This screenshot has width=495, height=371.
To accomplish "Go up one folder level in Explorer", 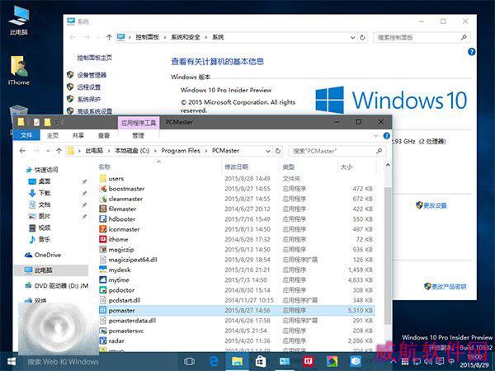I will click(59, 151).
